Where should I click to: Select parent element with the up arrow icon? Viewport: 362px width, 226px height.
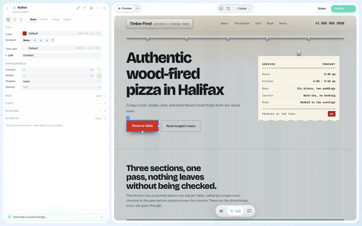pos(85,8)
